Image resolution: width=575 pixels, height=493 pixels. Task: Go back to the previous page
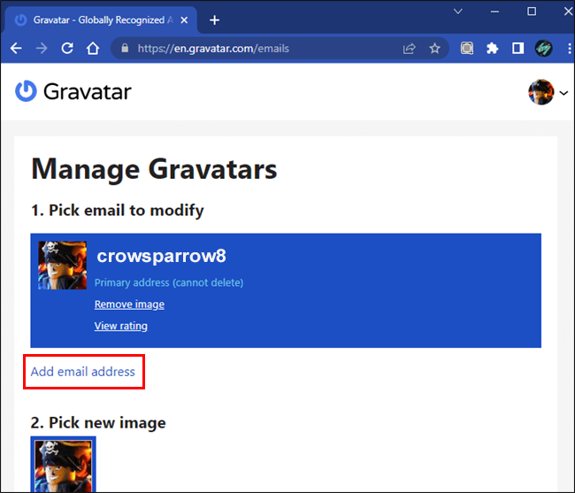[x=16, y=48]
